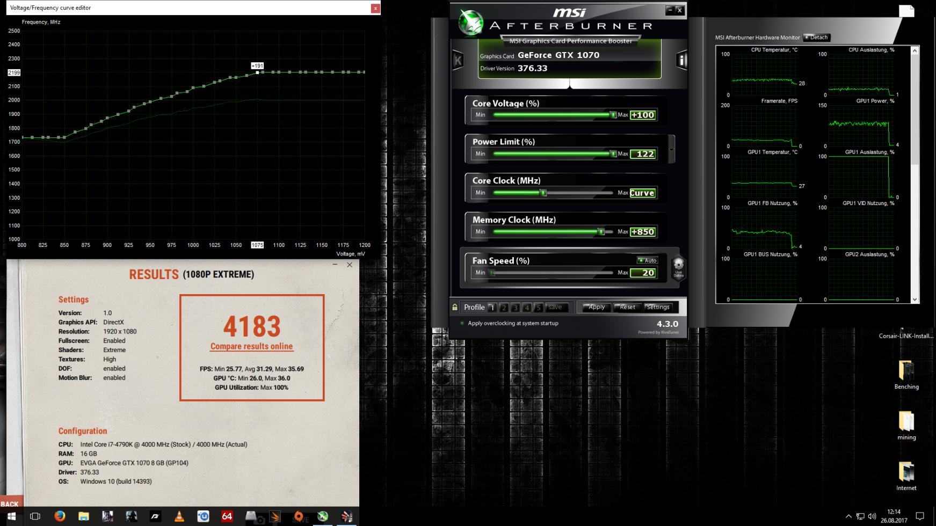Viewport: 936px width, 526px height.
Task: Click the BACK button in benchmark results
Action: pos(10,503)
